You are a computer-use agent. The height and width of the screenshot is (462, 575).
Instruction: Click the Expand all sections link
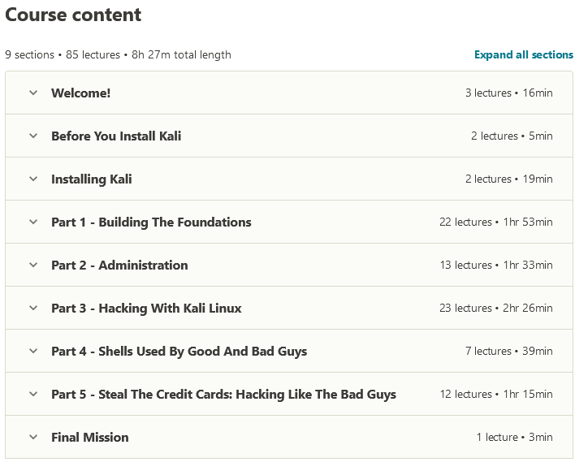(x=524, y=55)
